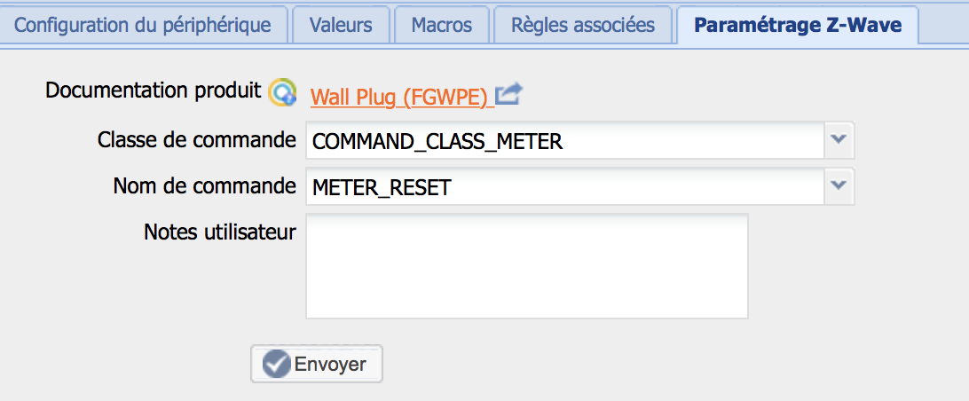This screenshot has width=969, height=401.
Task: Click the external link arrow icon beside Wall Plug
Action: point(509,95)
